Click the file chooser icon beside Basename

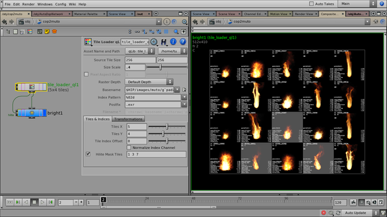click(184, 90)
